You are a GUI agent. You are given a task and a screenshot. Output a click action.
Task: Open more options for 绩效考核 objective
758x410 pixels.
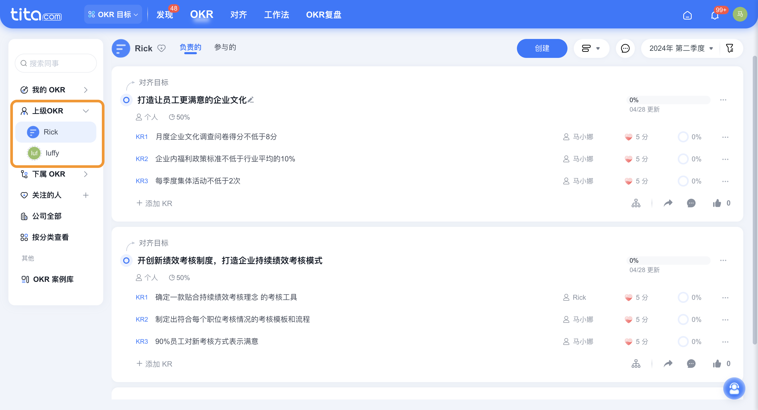tap(723, 261)
